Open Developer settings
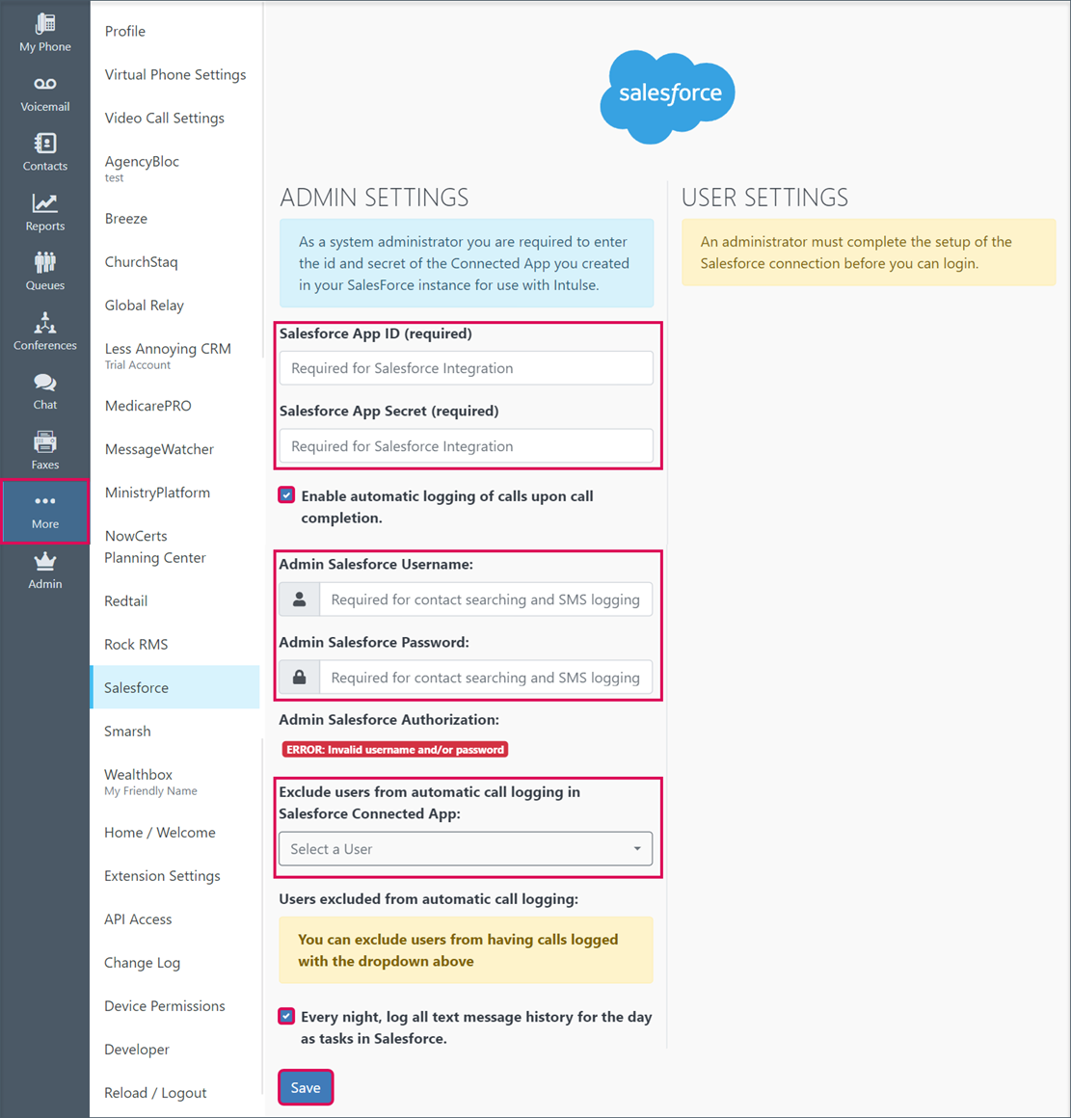The width and height of the screenshot is (1071, 1118). [x=136, y=1050]
